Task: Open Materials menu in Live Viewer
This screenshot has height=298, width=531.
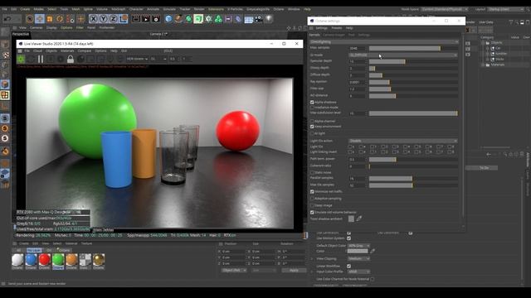Action: (67, 51)
